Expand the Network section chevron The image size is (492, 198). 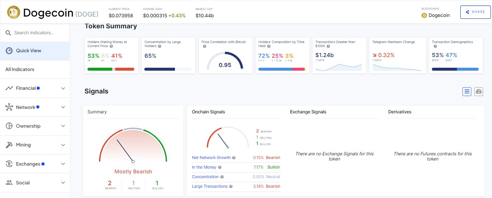63,107
